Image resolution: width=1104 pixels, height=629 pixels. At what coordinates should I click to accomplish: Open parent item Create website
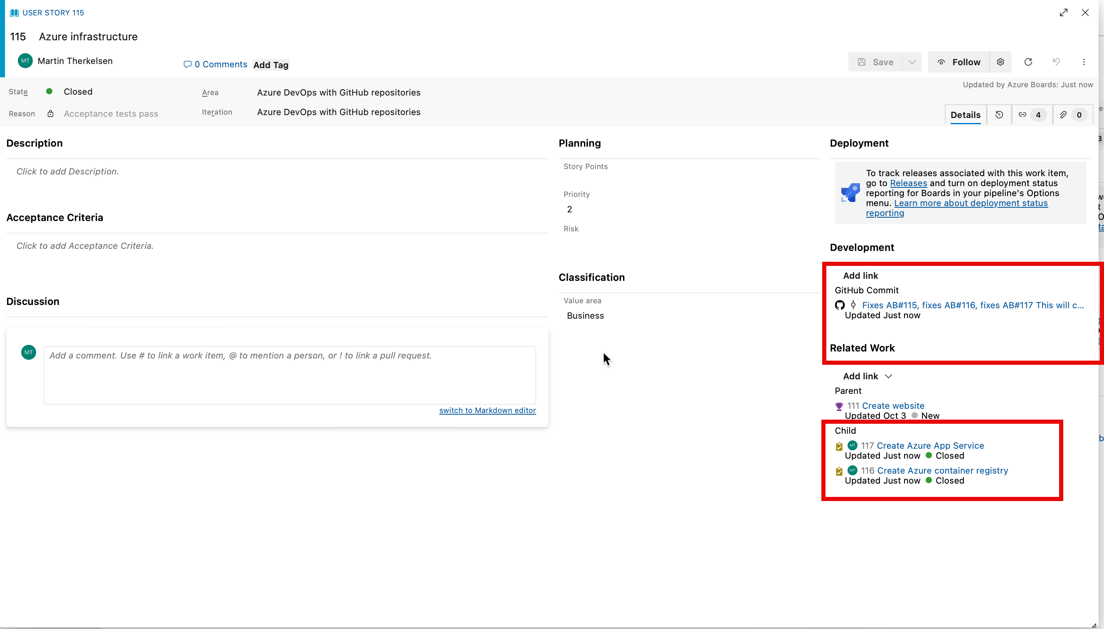[893, 405]
